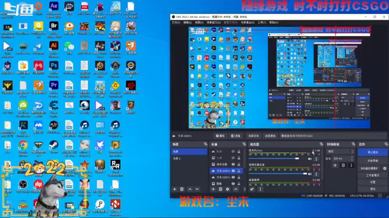Image resolution: width=389 pixels, height=218 pixels.
Task: Open advanced audio properties in the mixer
Action: (x=252, y=189)
